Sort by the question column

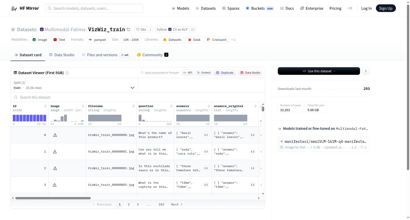pyautogui.click(x=171, y=106)
